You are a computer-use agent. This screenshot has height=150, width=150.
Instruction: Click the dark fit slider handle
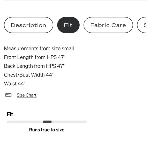pyautogui.click(x=47, y=122)
